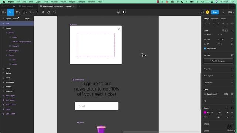Switch to the Assets tab
Screen dimensions: 237x133
click(x=15, y=18)
